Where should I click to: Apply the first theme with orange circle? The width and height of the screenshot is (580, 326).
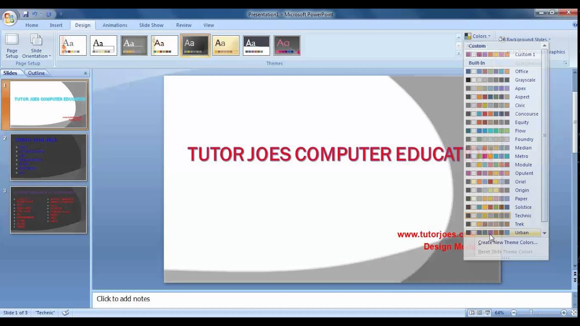[73, 45]
